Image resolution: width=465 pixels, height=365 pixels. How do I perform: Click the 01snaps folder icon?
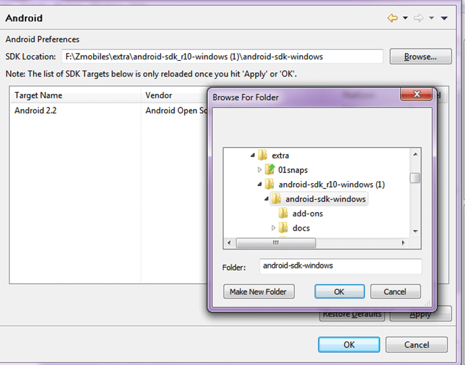pos(270,169)
